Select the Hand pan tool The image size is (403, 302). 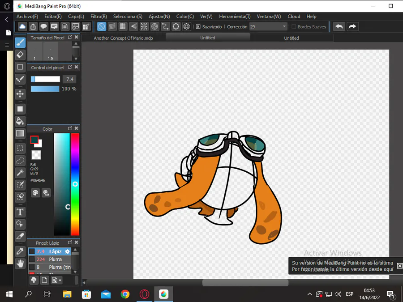(20, 264)
